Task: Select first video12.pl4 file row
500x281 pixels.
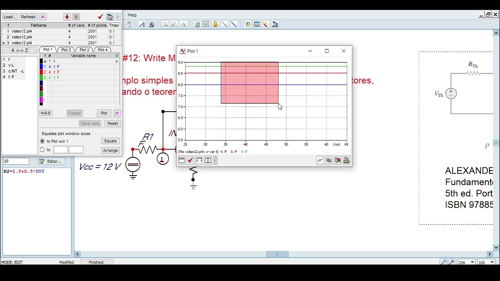Action: coord(61,31)
